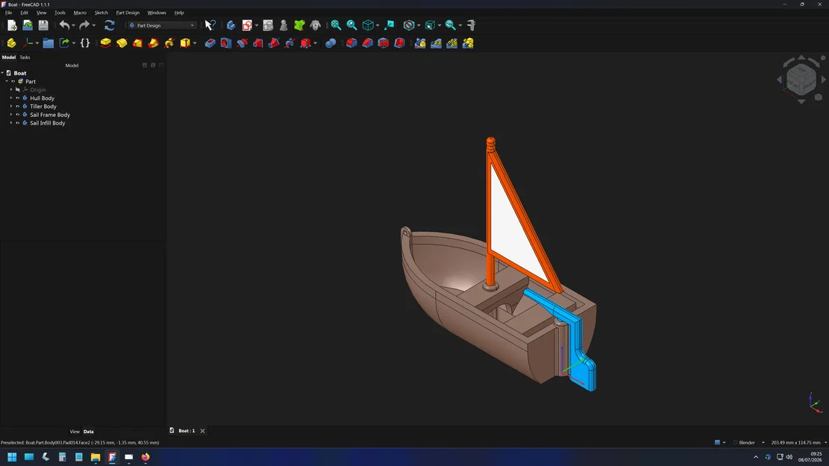This screenshot has height=466, width=829.
Task: Select the Pocket tool
Action: pos(210,42)
